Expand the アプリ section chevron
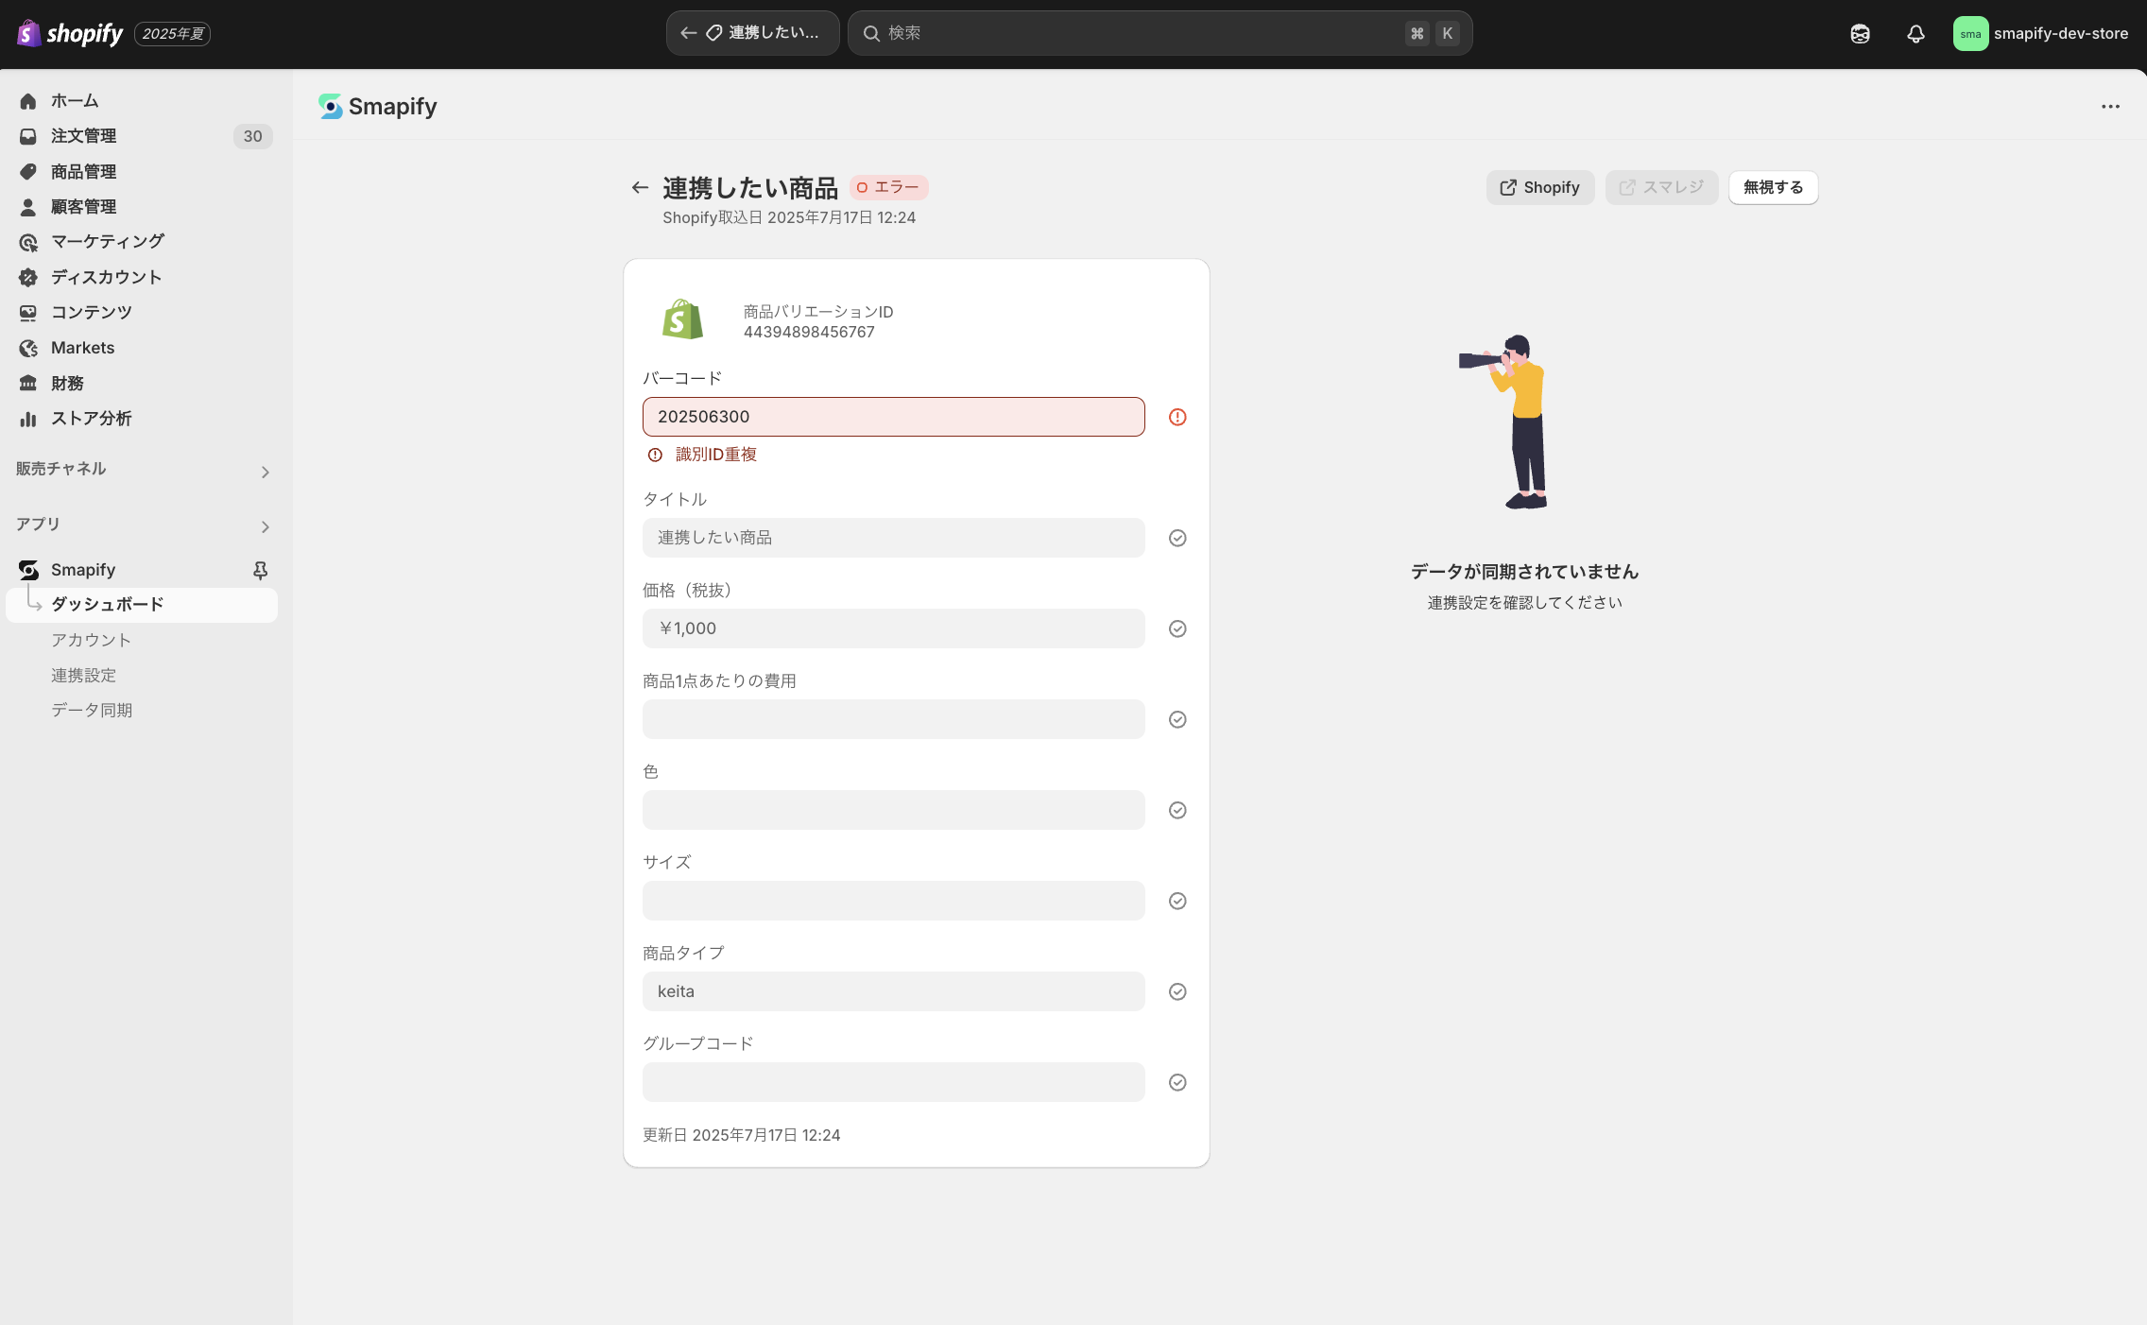Screen dimensions: 2147x1325 [266, 526]
